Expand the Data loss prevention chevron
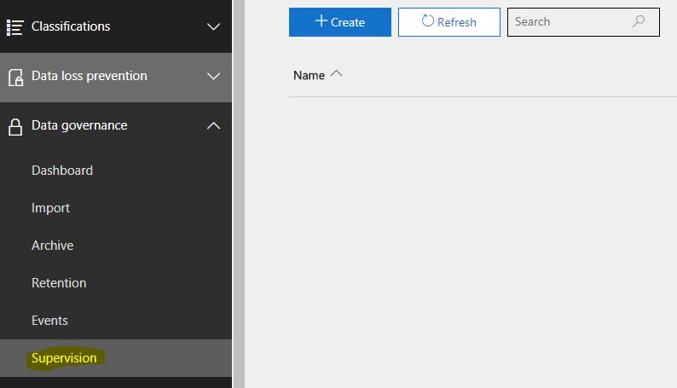677x388 pixels. [x=213, y=77]
